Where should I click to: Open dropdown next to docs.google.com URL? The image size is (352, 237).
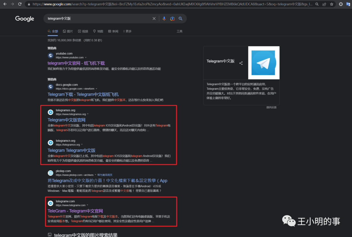click(96, 89)
